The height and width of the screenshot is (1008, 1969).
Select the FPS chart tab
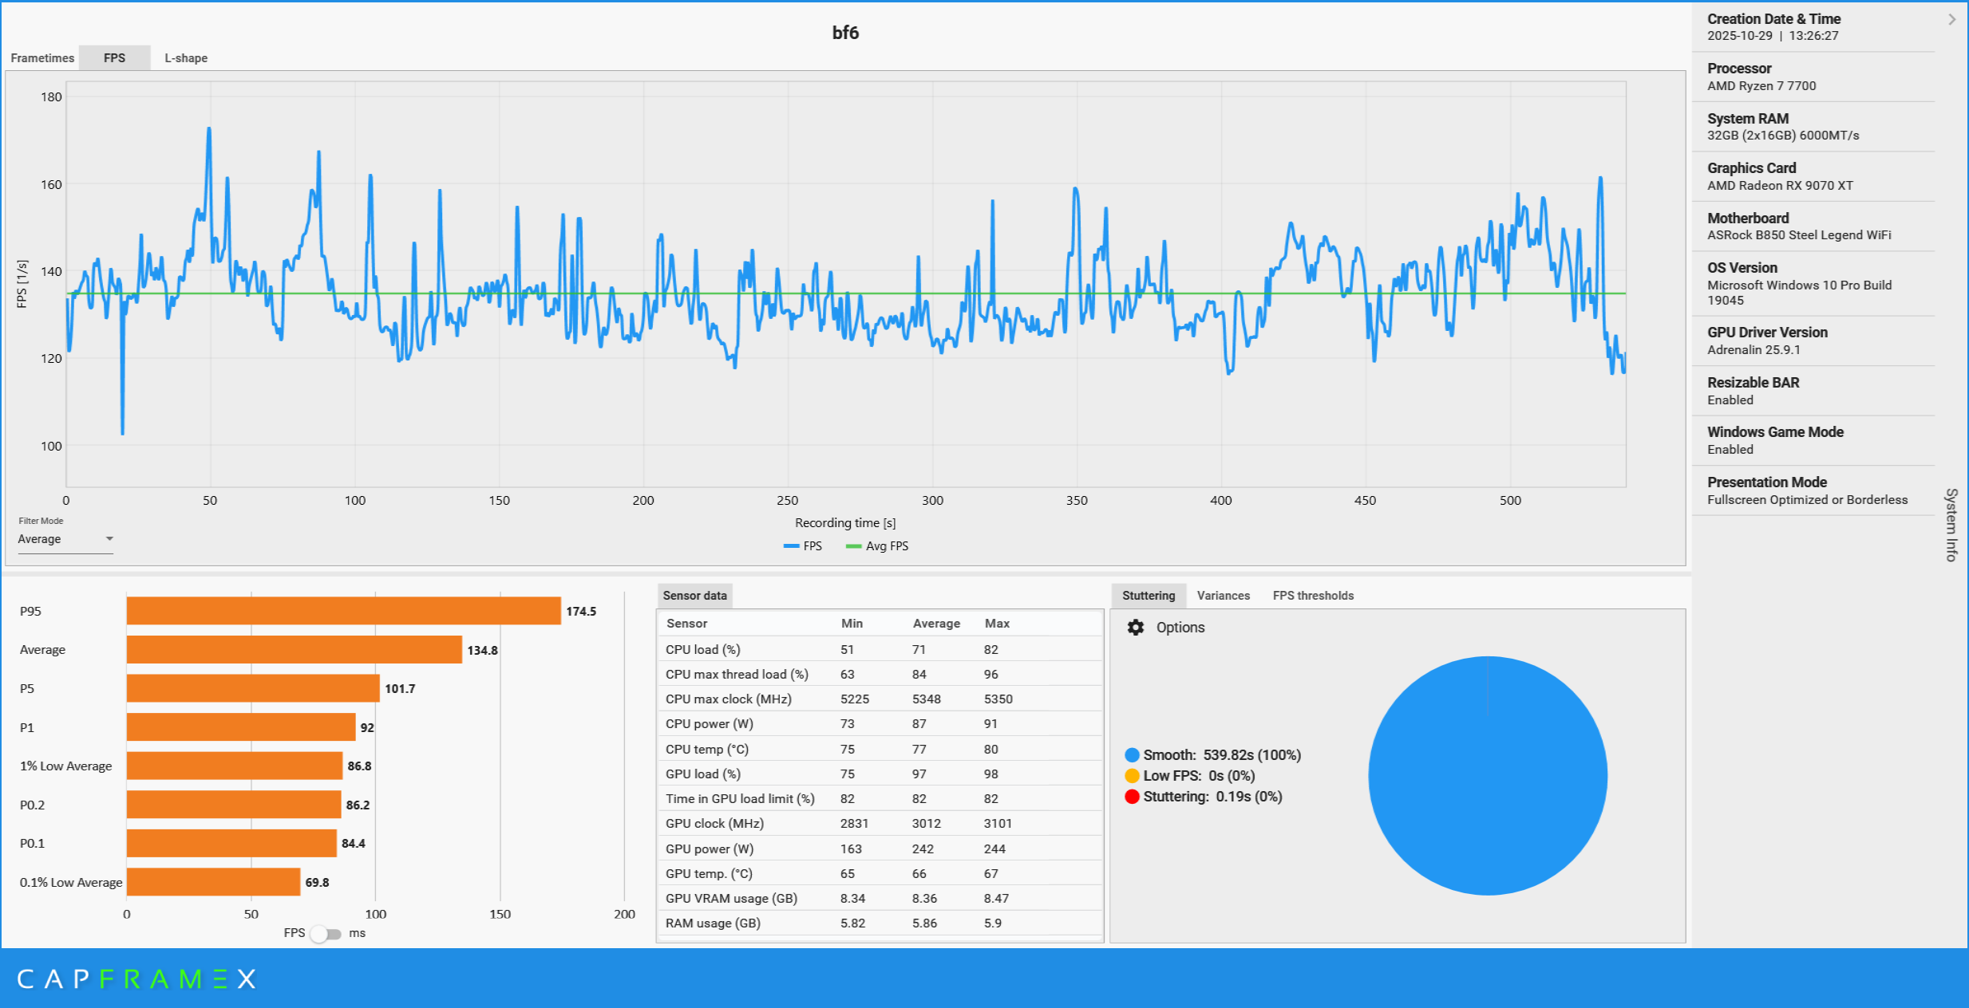point(114,58)
